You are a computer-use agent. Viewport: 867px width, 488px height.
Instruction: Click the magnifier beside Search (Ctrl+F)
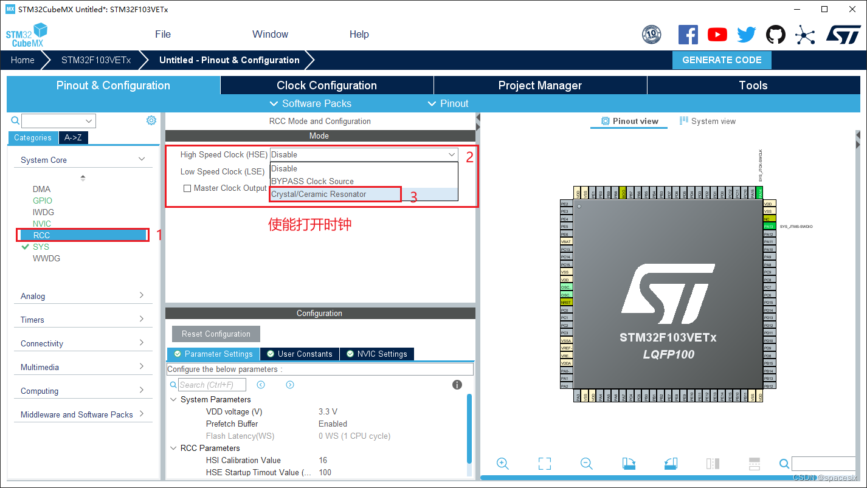click(x=173, y=385)
